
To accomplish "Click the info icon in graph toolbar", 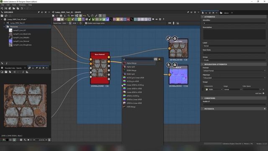I will pyautogui.click(x=65, y=16).
